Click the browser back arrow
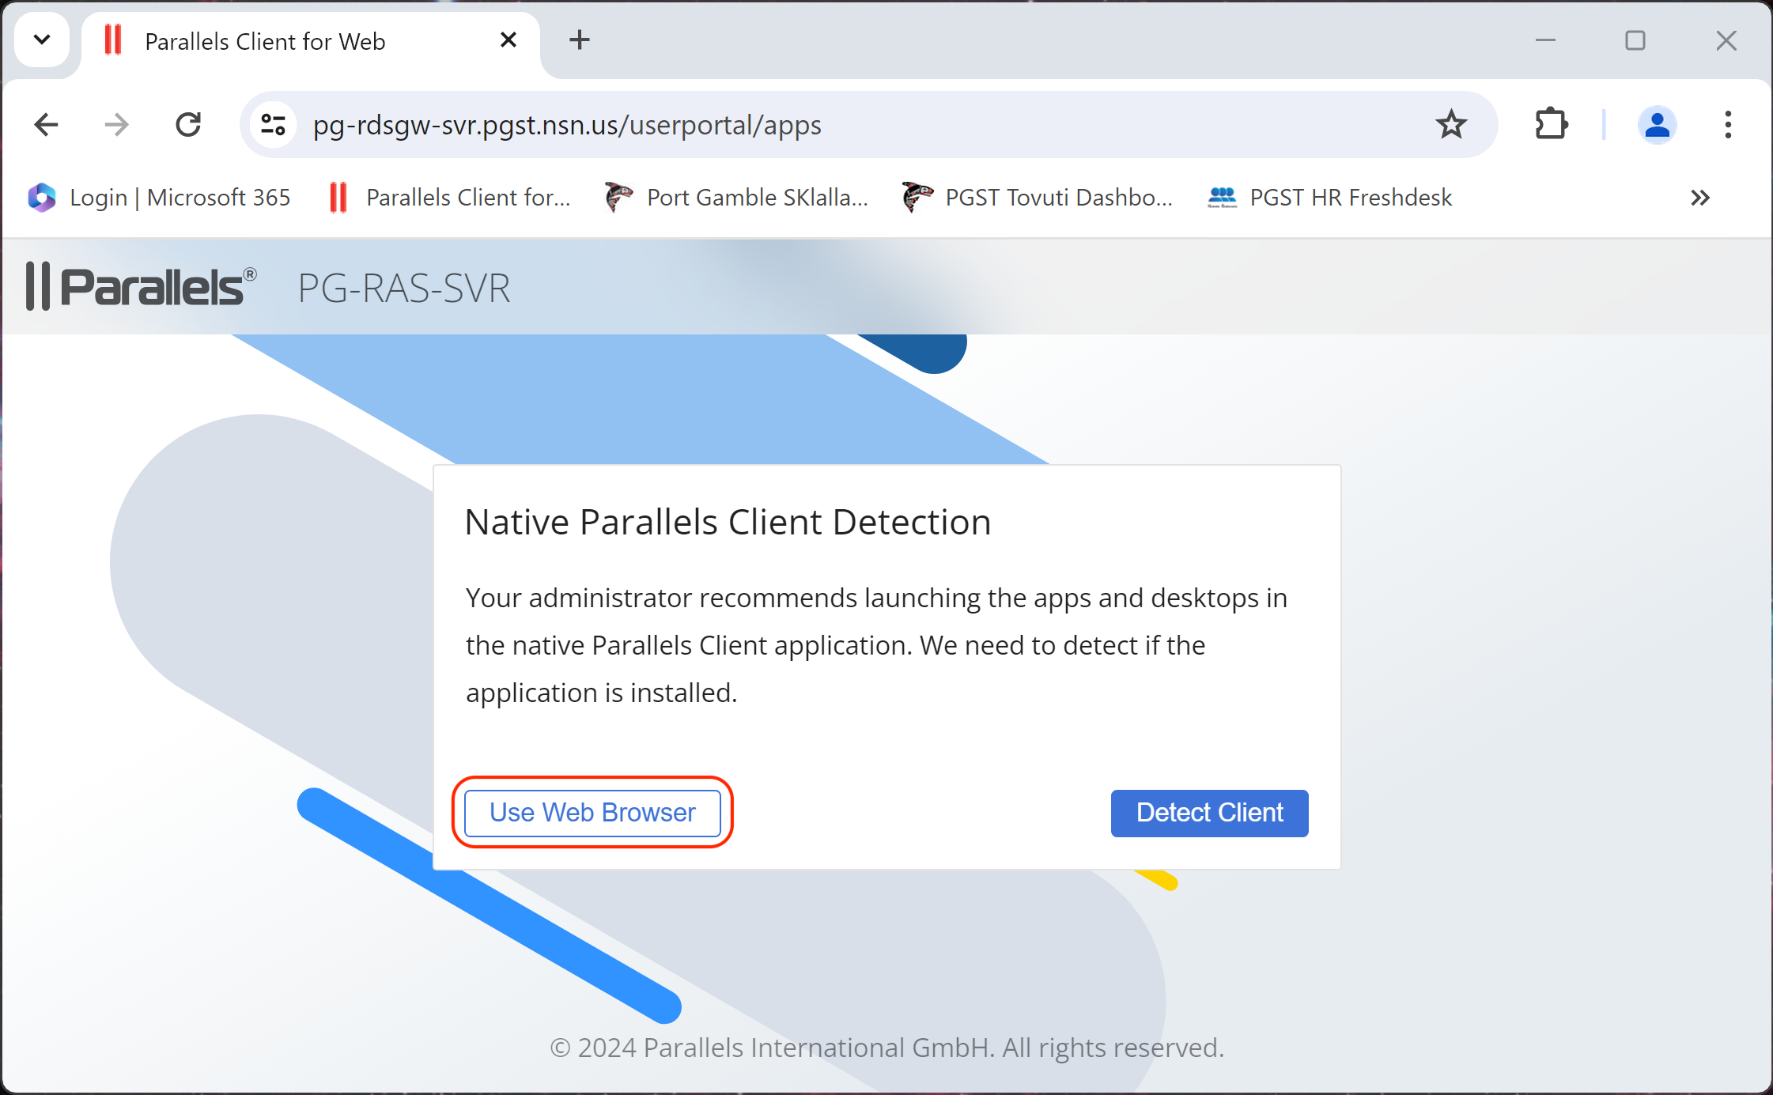 [x=47, y=125]
